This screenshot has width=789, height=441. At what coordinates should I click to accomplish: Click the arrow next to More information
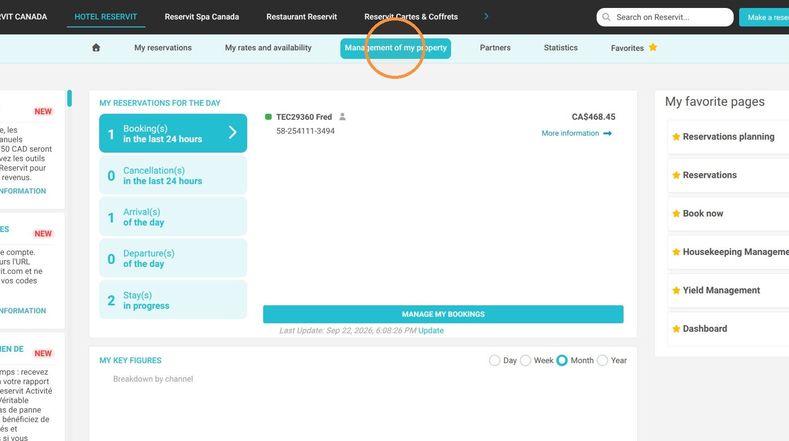pos(607,133)
